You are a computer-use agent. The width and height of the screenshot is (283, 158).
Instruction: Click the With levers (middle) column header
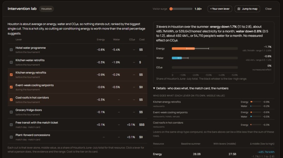tap(224, 144)
